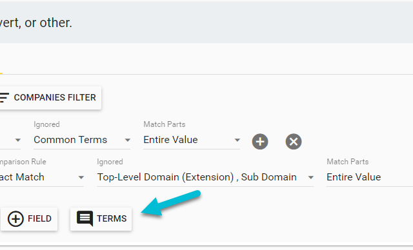The width and height of the screenshot is (413, 250).
Task: Click the partially visible leftmost dropdown arrow
Action: (x=18, y=140)
